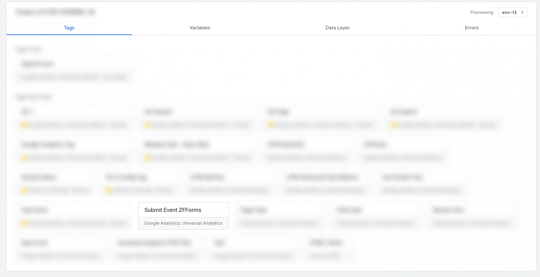Open the fired tag card under Tags Fired
540x277 pixels.
coord(74,70)
